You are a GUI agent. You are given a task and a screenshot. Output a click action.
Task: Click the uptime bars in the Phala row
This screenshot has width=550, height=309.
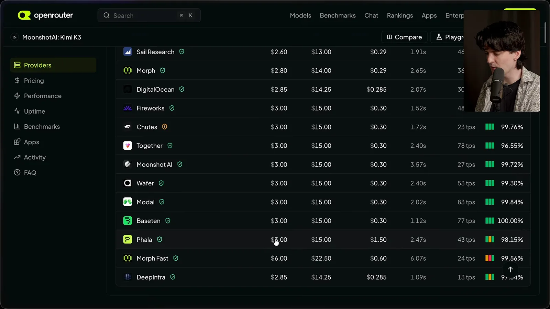coord(490,239)
